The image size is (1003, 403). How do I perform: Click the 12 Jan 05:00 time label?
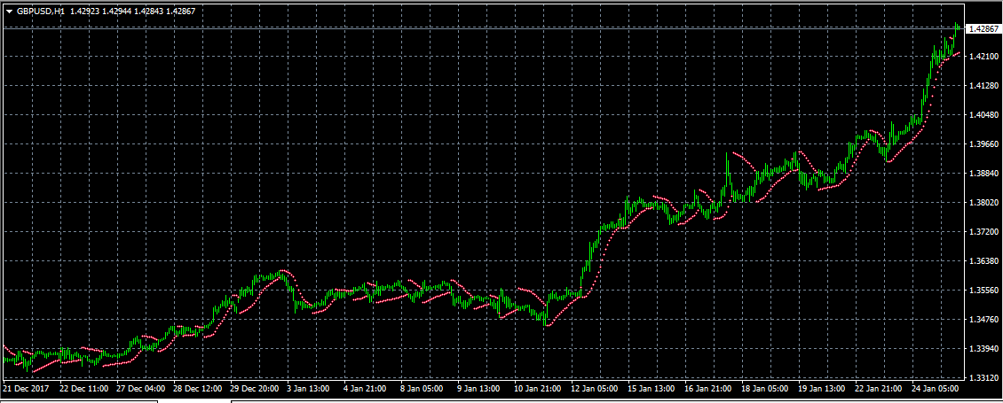(x=594, y=388)
